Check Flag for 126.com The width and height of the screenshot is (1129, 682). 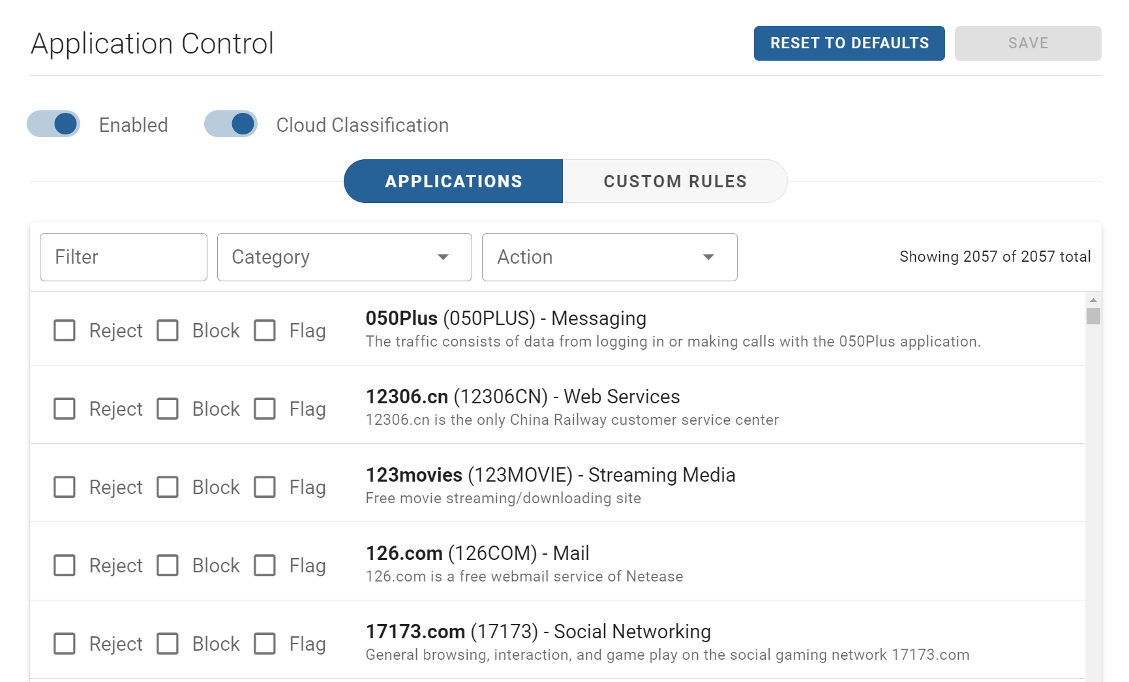click(x=265, y=565)
